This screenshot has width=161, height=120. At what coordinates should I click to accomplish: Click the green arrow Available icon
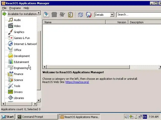pos(5,14)
